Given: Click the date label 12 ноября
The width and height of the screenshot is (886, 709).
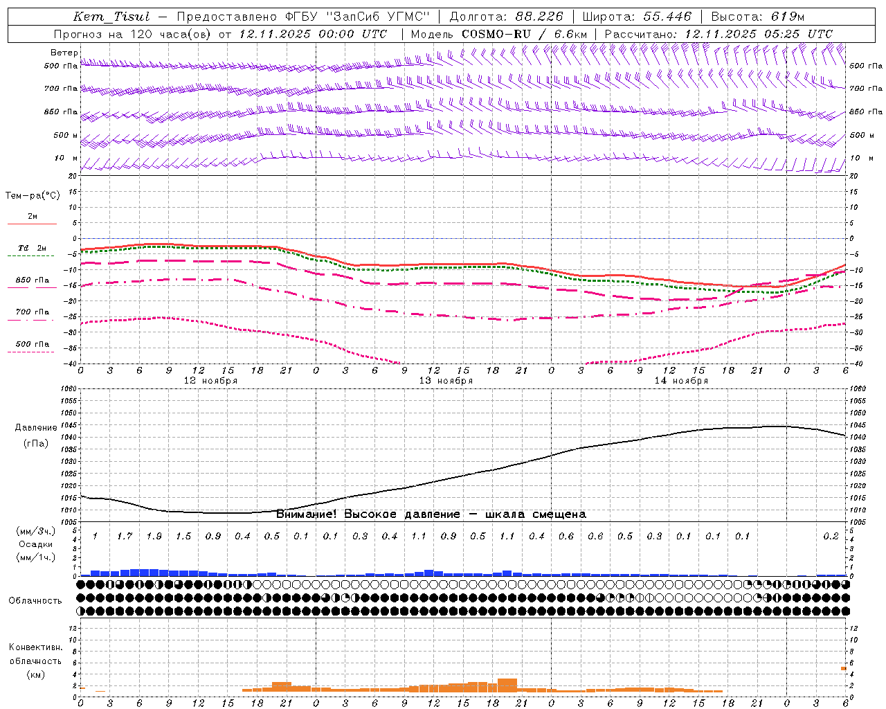Looking at the screenshot, I should pos(210,381).
